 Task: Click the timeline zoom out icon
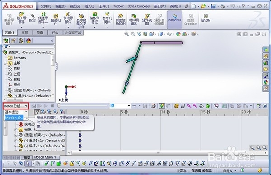pyautogui.click(x=265, y=147)
